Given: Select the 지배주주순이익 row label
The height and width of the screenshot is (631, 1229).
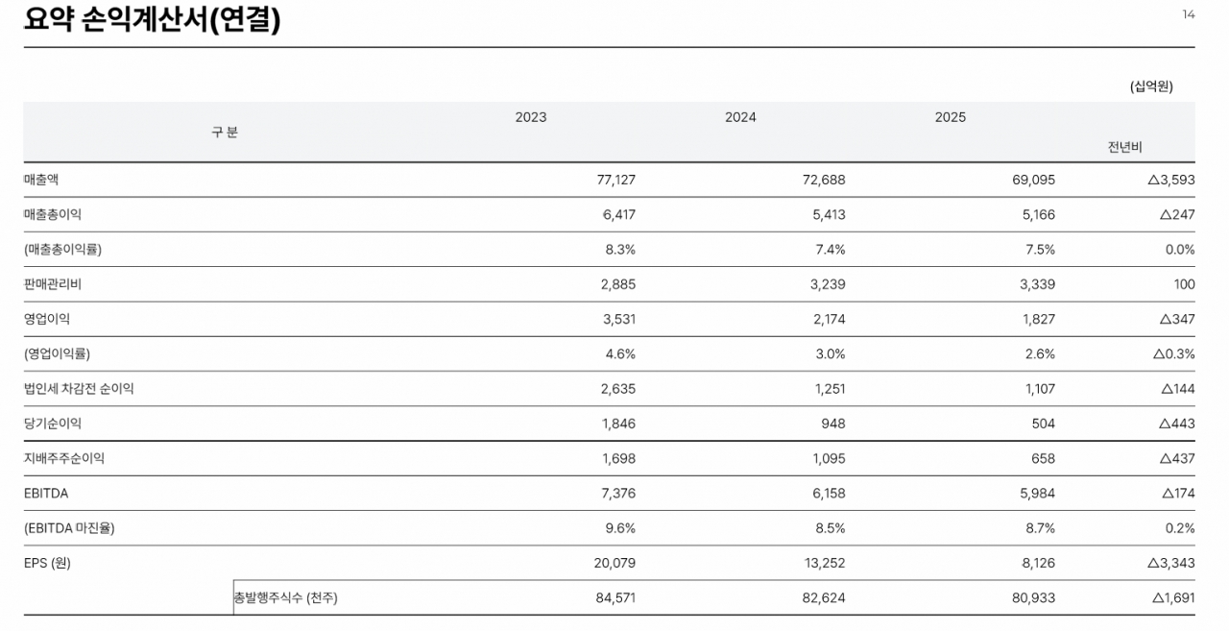Looking at the screenshot, I should pyautogui.click(x=64, y=458).
